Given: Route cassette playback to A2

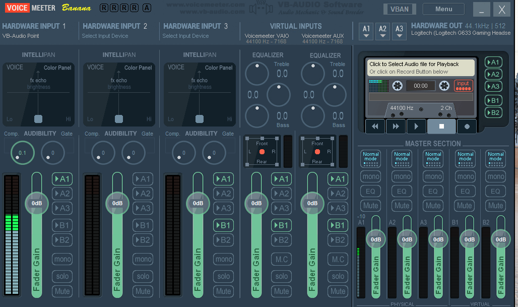Looking at the screenshot, I should (x=493, y=74).
